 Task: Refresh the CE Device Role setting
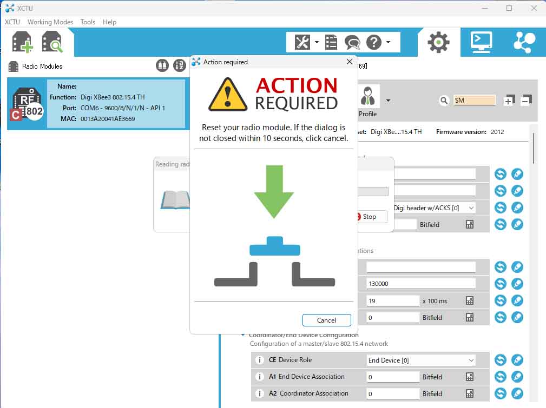pos(501,360)
